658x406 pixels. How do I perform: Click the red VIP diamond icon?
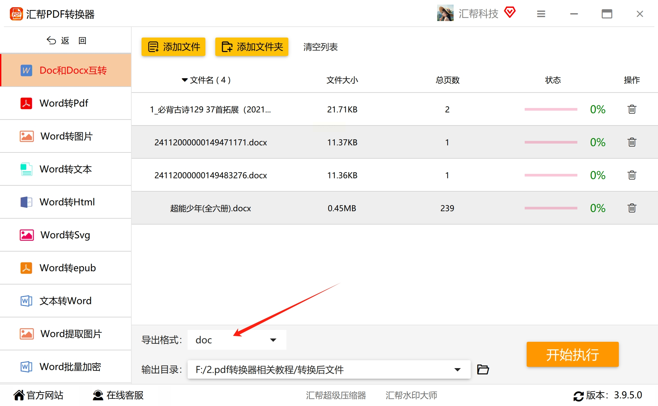(510, 13)
